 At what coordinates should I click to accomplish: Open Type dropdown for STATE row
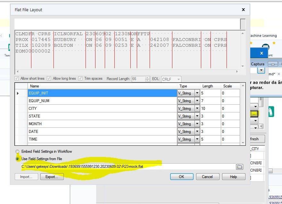pos(197,116)
